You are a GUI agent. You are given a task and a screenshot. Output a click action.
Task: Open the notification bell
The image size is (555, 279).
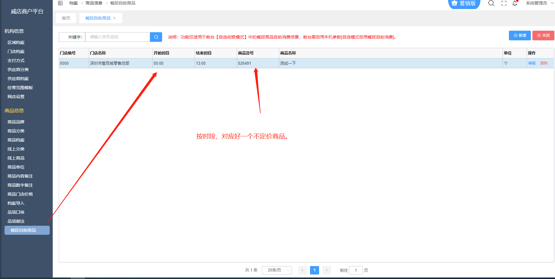515,3
